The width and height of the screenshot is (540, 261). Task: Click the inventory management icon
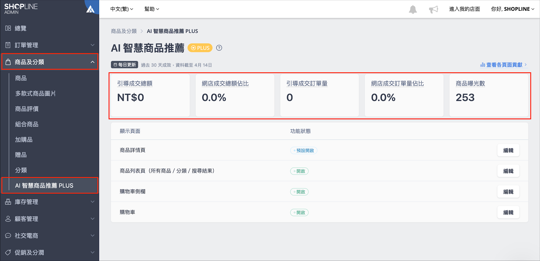8,202
